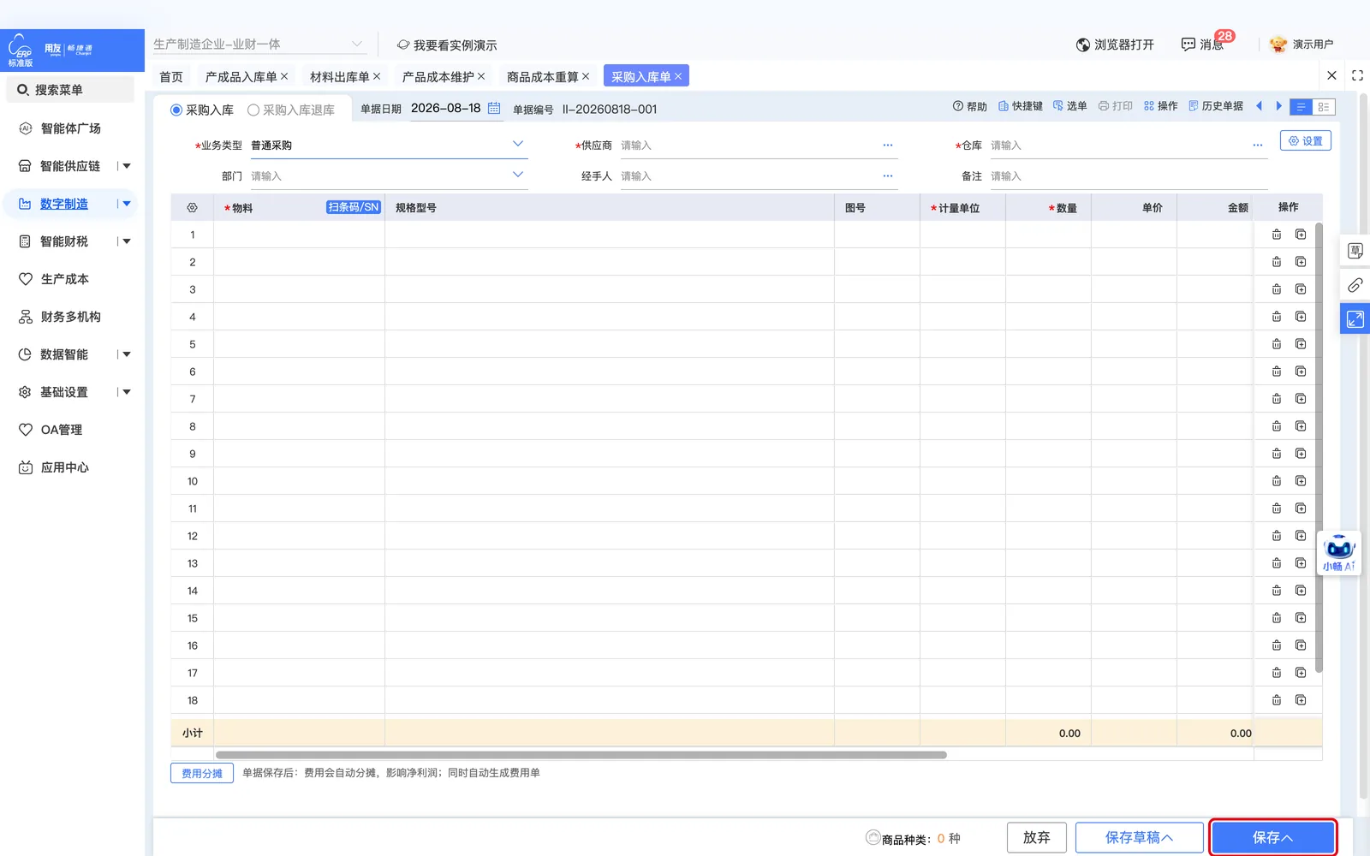Viewport: 1370px width, 856px height.
Task: Switch to the 材料出库单 tab
Action: (x=340, y=77)
